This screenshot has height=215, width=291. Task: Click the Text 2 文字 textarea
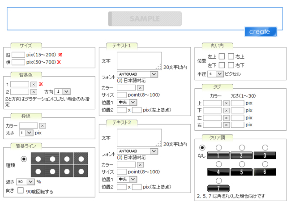(139, 138)
